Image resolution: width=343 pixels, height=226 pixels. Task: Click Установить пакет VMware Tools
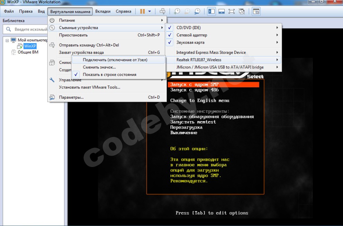click(x=90, y=87)
